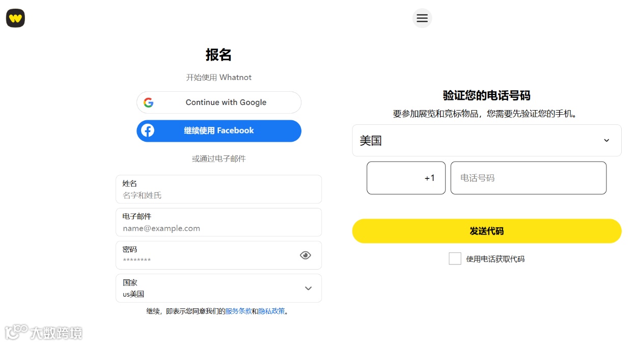The width and height of the screenshot is (636, 344).
Task: Focus the 密码 input field
Action: (x=219, y=255)
